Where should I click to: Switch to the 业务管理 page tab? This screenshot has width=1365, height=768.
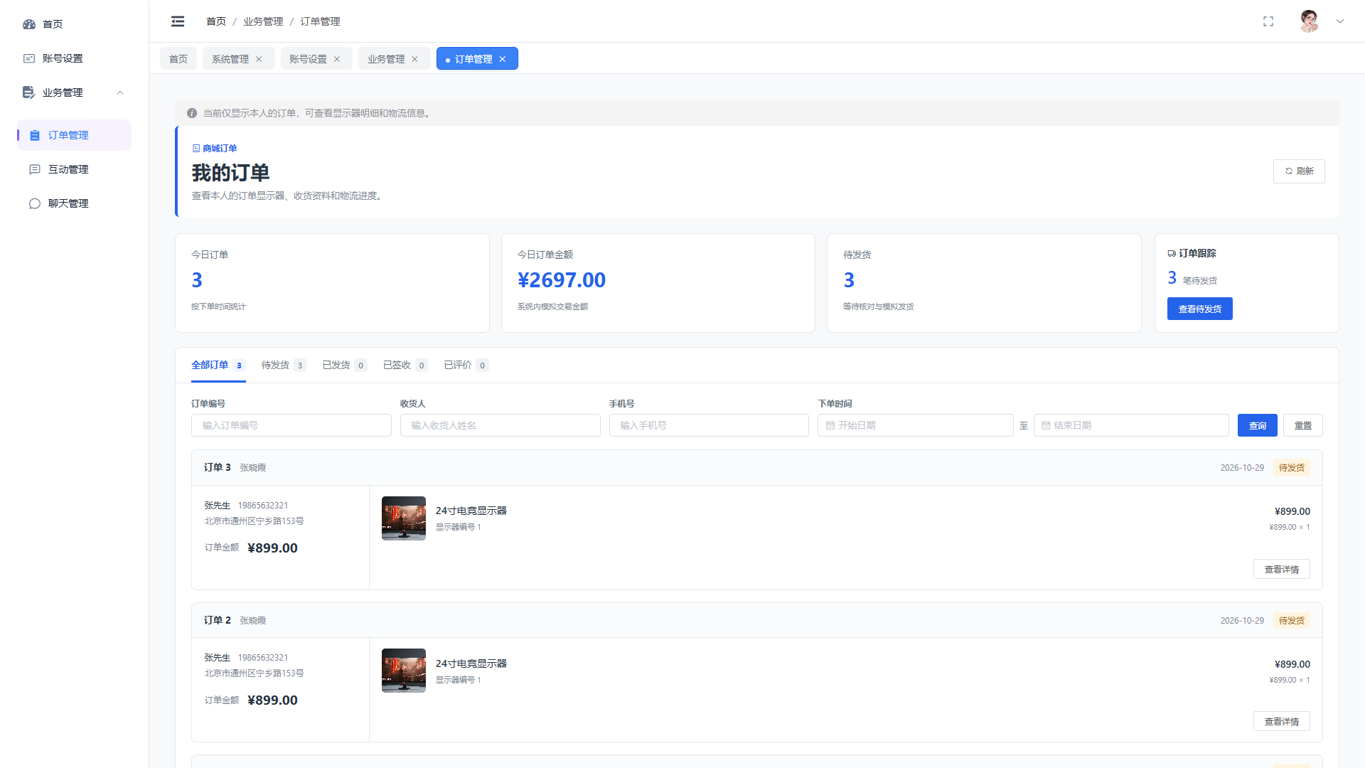click(x=386, y=59)
